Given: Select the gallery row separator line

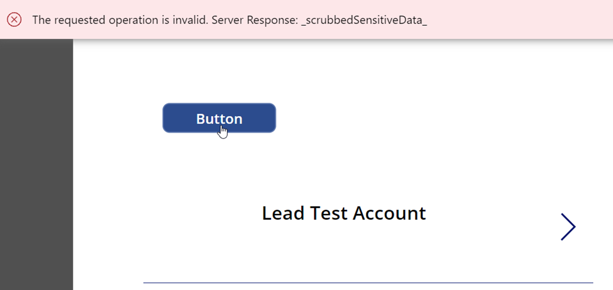Looking at the screenshot, I should 368,282.
